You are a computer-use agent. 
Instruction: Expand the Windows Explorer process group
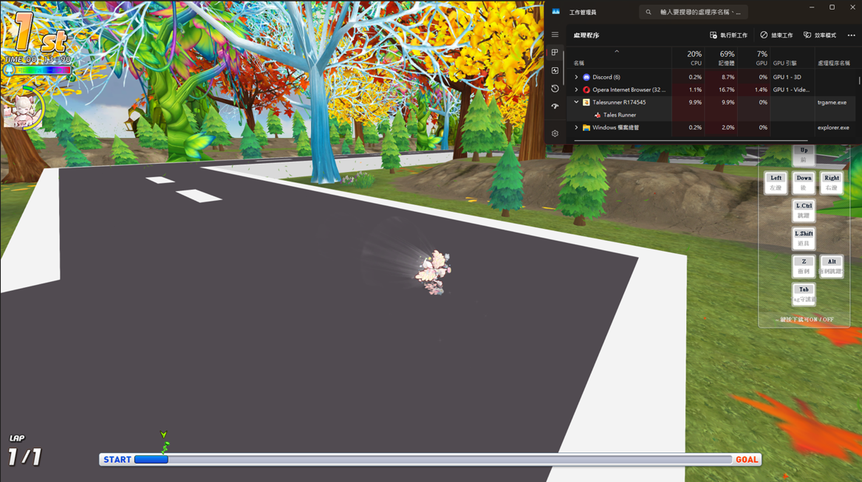pos(576,128)
